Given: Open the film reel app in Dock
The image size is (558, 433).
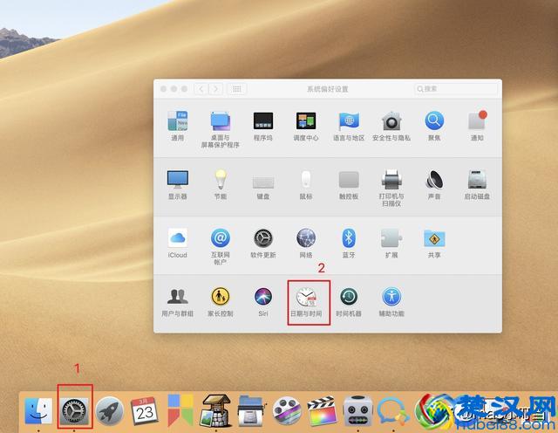Looking at the screenshot, I should click(x=287, y=411).
